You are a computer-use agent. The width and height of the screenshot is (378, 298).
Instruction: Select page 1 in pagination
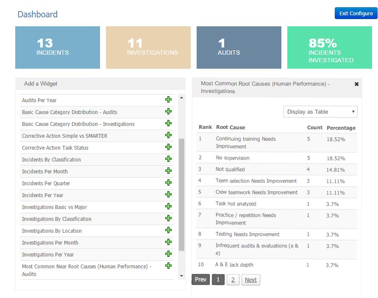coord(218,280)
